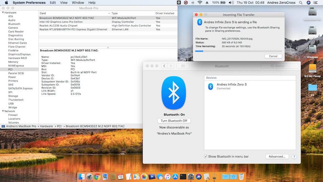
Task: Click System Preferences gear in Dock
Action: pos(191,177)
